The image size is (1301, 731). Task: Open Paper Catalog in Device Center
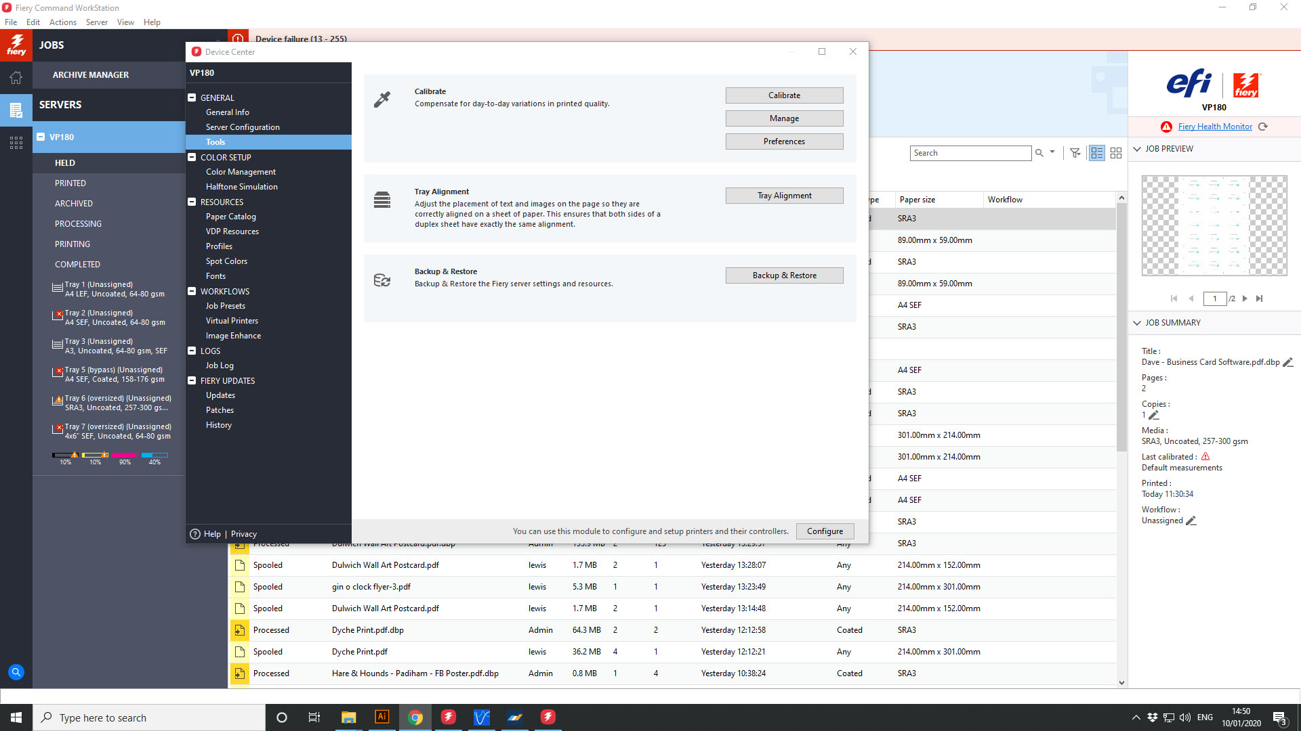point(231,217)
